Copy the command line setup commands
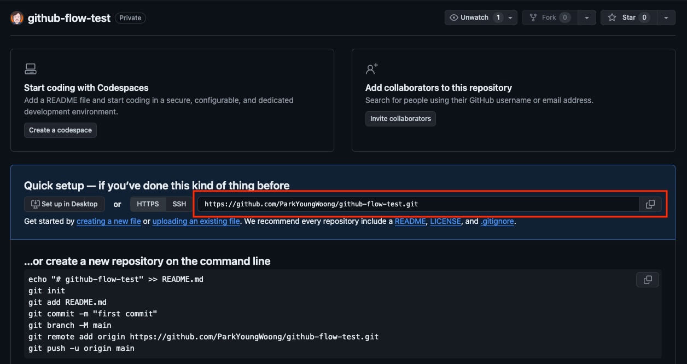687x364 pixels. [x=648, y=279]
